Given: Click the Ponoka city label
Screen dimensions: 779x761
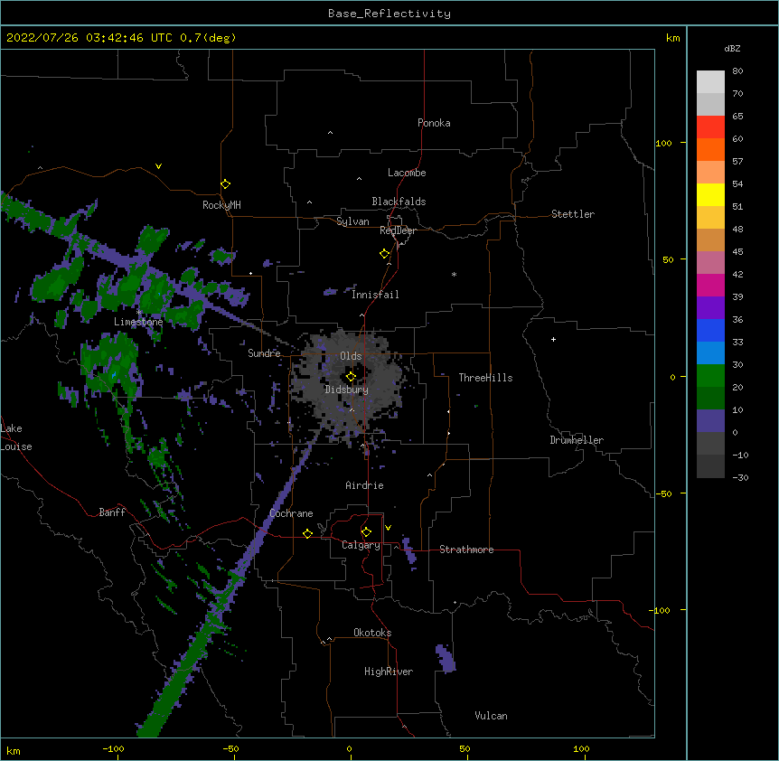Looking at the screenshot, I should [x=434, y=123].
